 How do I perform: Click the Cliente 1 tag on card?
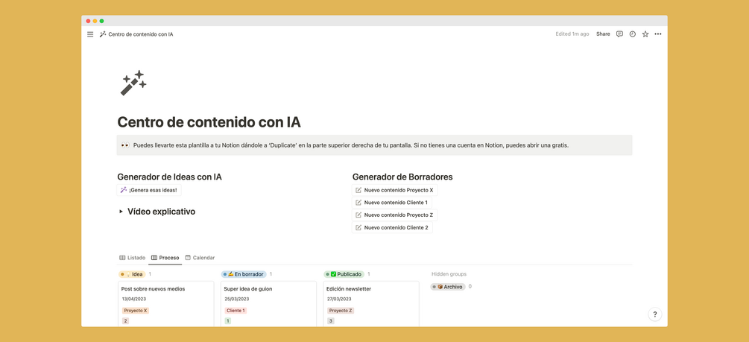(x=236, y=311)
